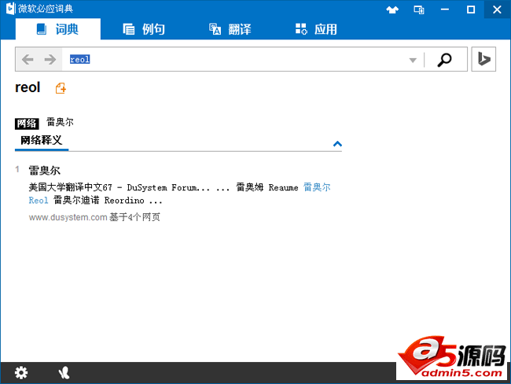Click the 基于4个网页 text
The height and width of the screenshot is (384, 511).
pyautogui.click(x=134, y=217)
